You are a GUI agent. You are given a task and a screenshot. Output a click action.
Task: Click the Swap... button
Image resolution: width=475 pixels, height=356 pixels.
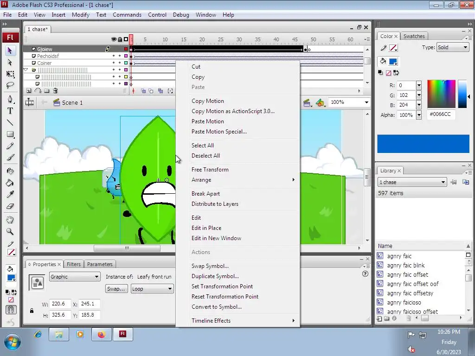[116, 289]
